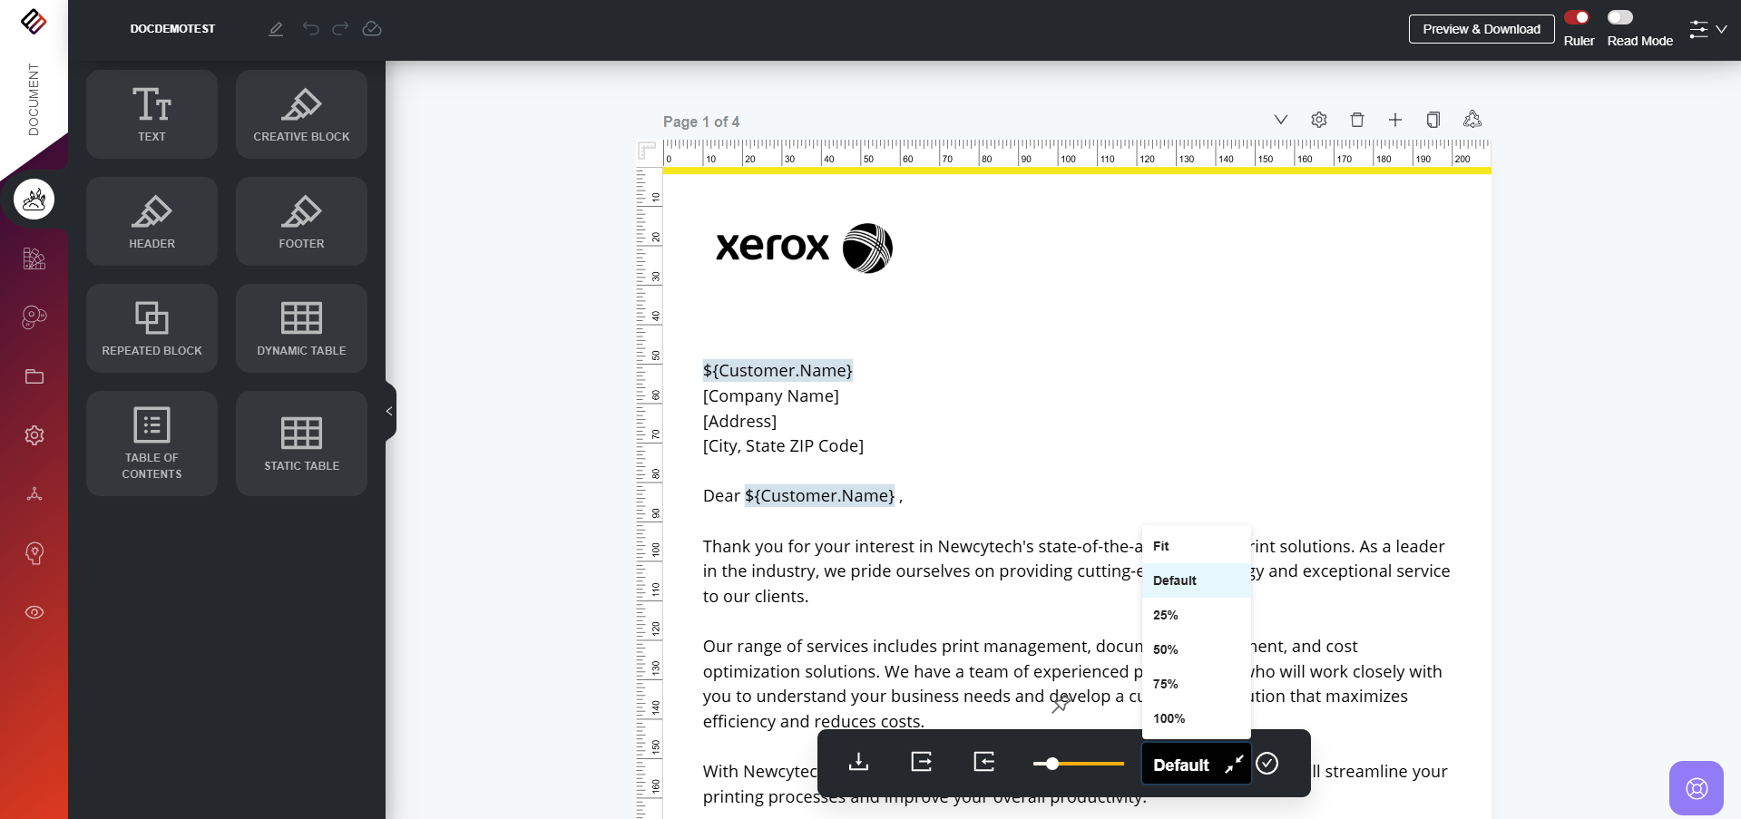Add a Repeated Block element

(x=152, y=328)
